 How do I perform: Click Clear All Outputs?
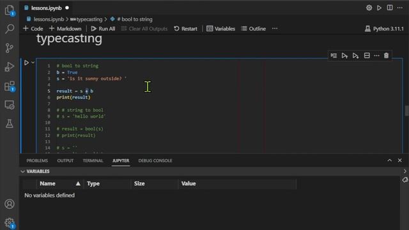(144, 29)
